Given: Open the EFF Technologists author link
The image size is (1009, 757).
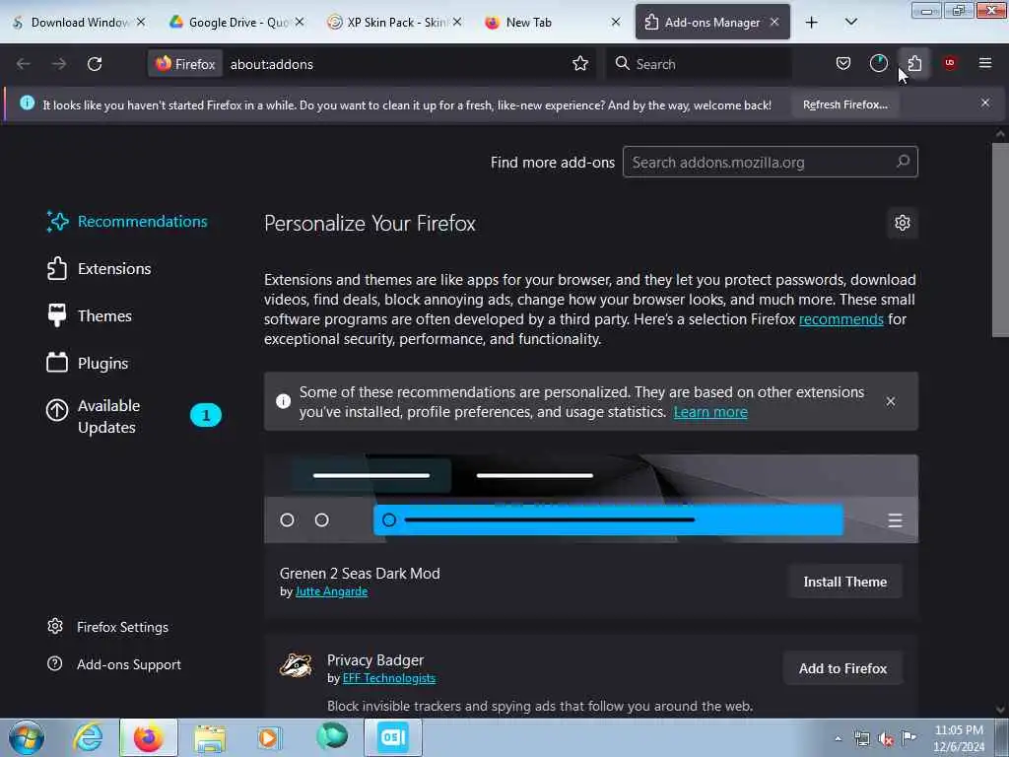Looking at the screenshot, I should click(388, 678).
